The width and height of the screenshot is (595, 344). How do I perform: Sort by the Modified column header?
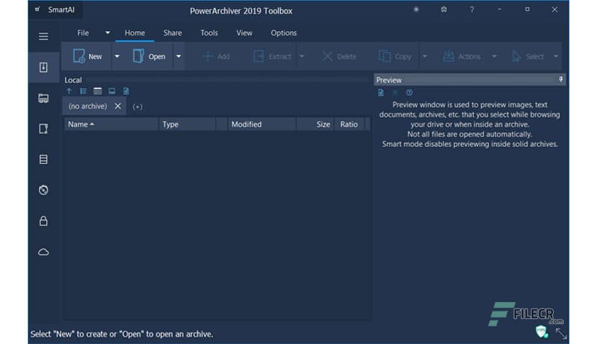pyautogui.click(x=262, y=124)
